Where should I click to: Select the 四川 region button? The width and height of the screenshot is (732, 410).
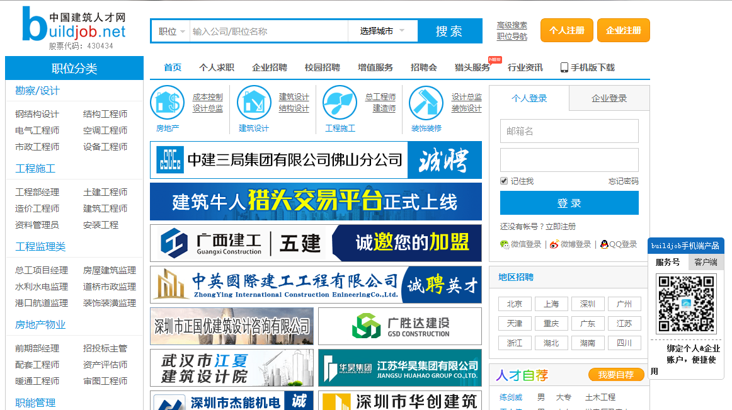[624, 343]
